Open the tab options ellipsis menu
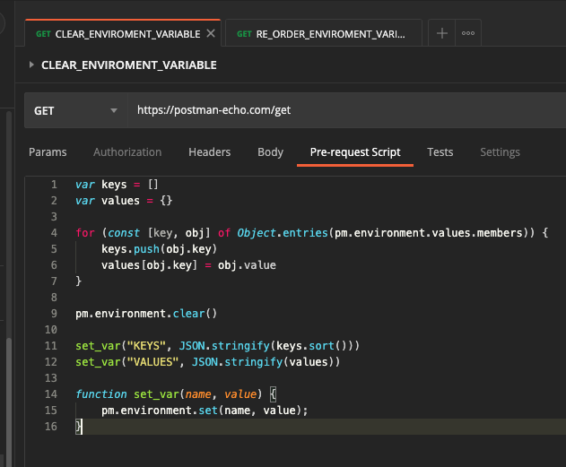The width and height of the screenshot is (566, 467). point(468,33)
